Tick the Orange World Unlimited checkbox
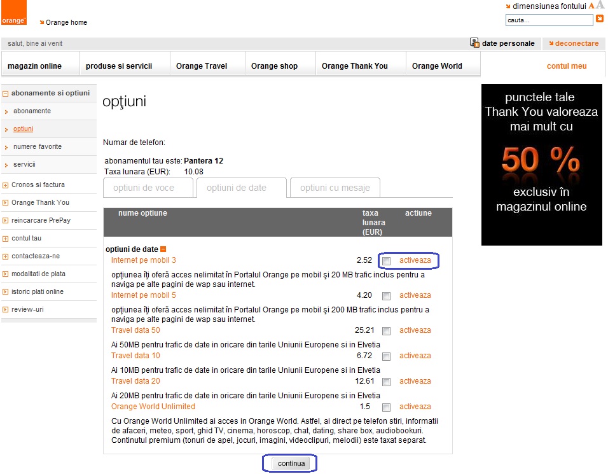 [386, 407]
